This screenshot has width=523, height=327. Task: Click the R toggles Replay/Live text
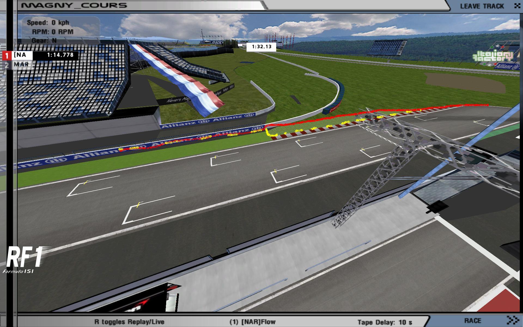coord(129,322)
